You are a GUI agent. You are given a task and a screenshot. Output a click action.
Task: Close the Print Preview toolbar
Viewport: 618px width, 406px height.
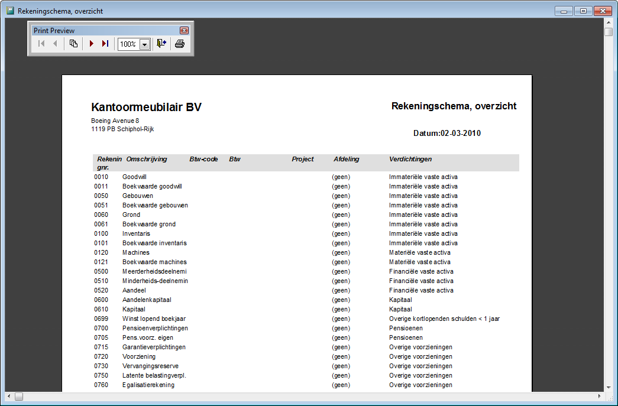[184, 30]
